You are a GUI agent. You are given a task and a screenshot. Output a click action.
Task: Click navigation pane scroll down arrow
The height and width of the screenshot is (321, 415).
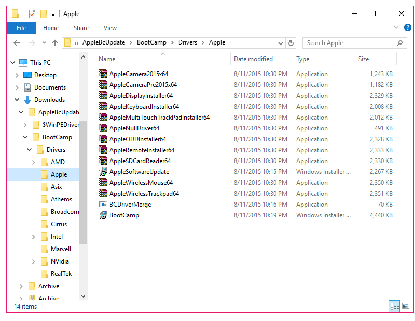[x=83, y=296]
